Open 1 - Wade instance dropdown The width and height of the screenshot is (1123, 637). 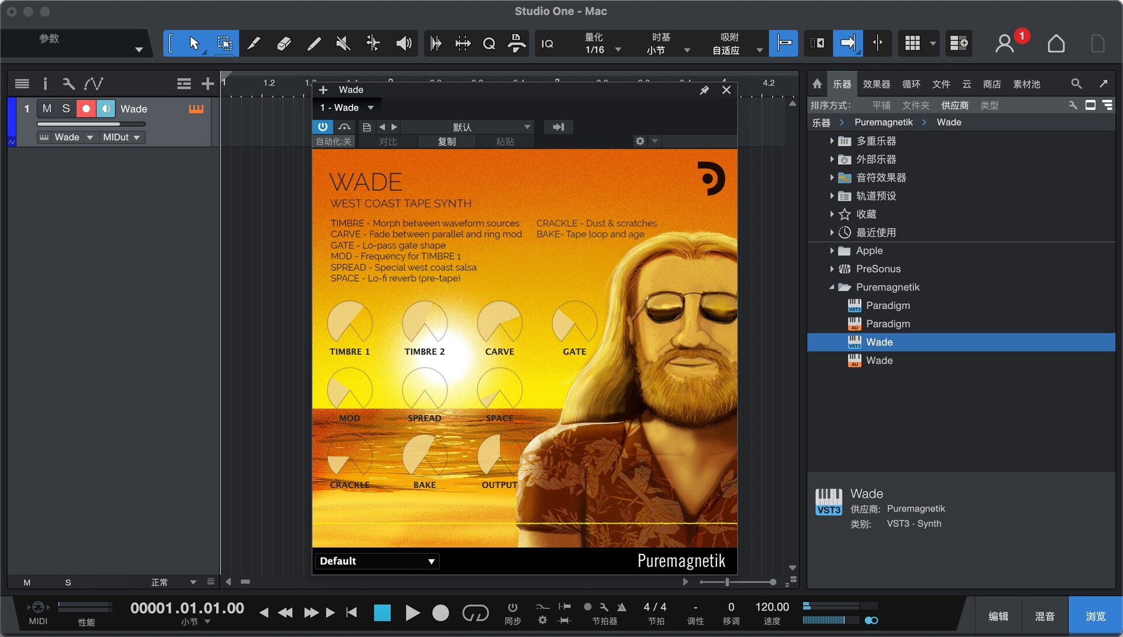(x=347, y=108)
